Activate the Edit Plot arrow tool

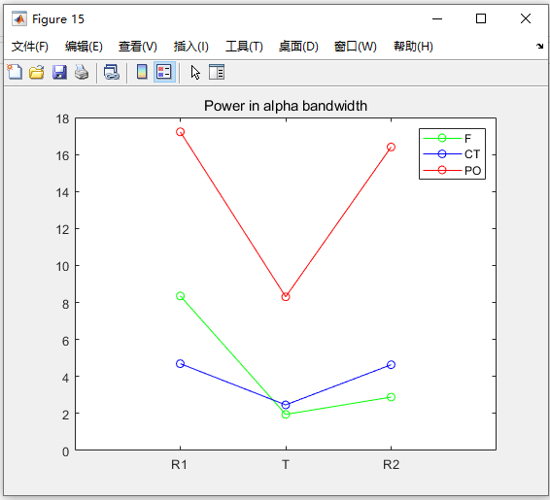pyautogui.click(x=195, y=73)
